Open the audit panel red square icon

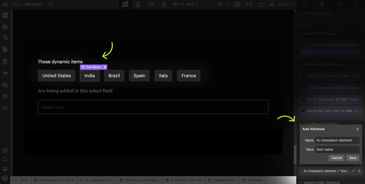pyautogui.click(x=5, y=150)
